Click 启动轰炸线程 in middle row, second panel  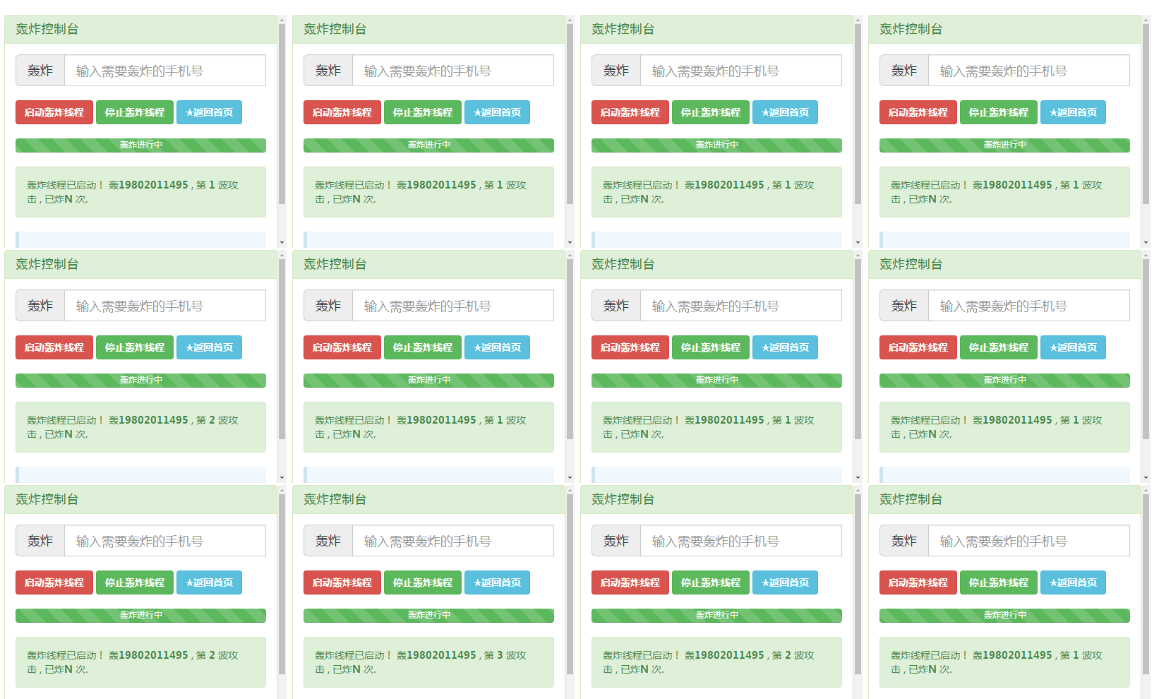342,347
